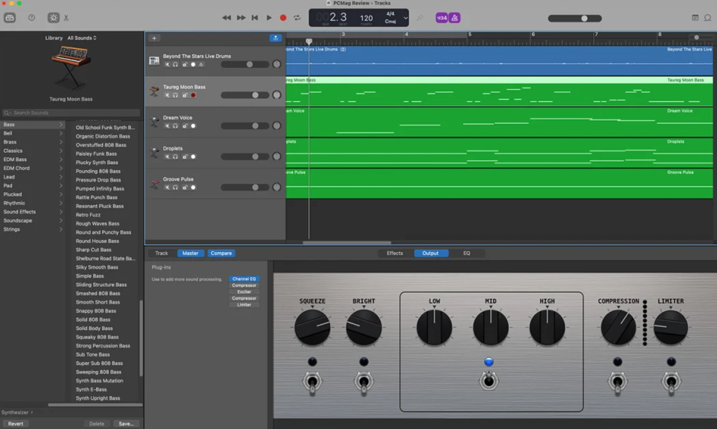Viewport: 717px width, 429px height.
Task: Open the EQ tab in the Output panel
Action: (467, 253)
